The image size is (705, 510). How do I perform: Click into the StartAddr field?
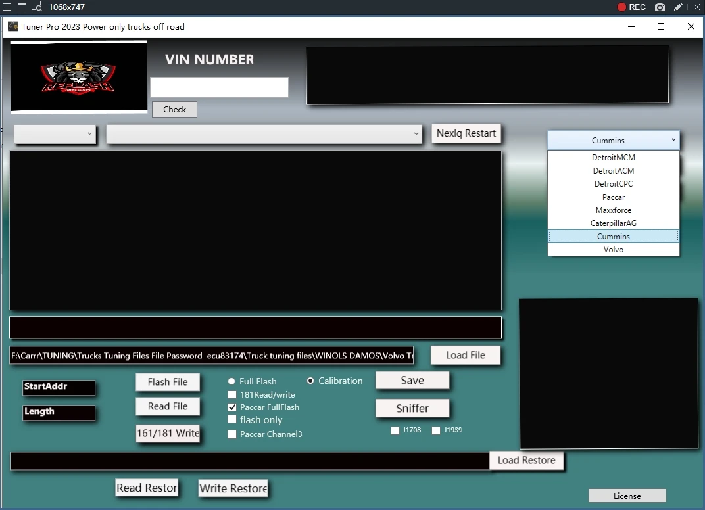pyautogui.click(x=59, y=387)
